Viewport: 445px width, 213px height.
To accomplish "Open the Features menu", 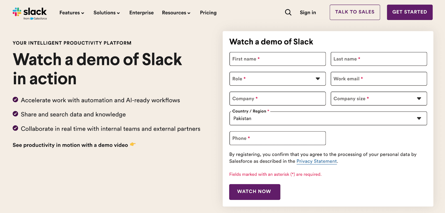I will coord(72,13).
